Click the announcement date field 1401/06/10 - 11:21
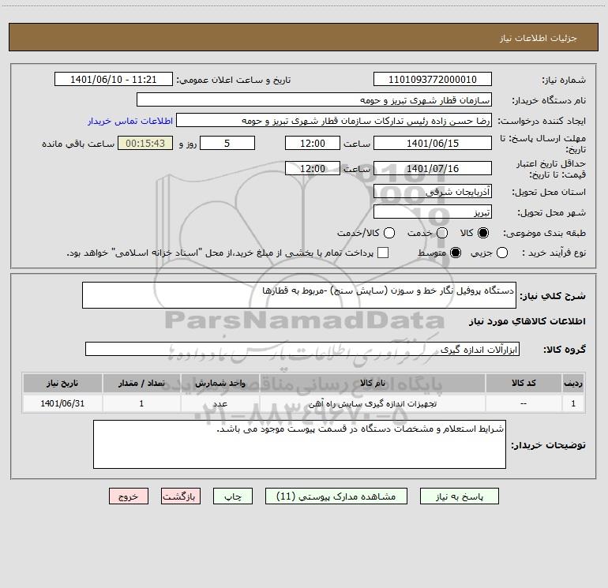 pos(114,79)
